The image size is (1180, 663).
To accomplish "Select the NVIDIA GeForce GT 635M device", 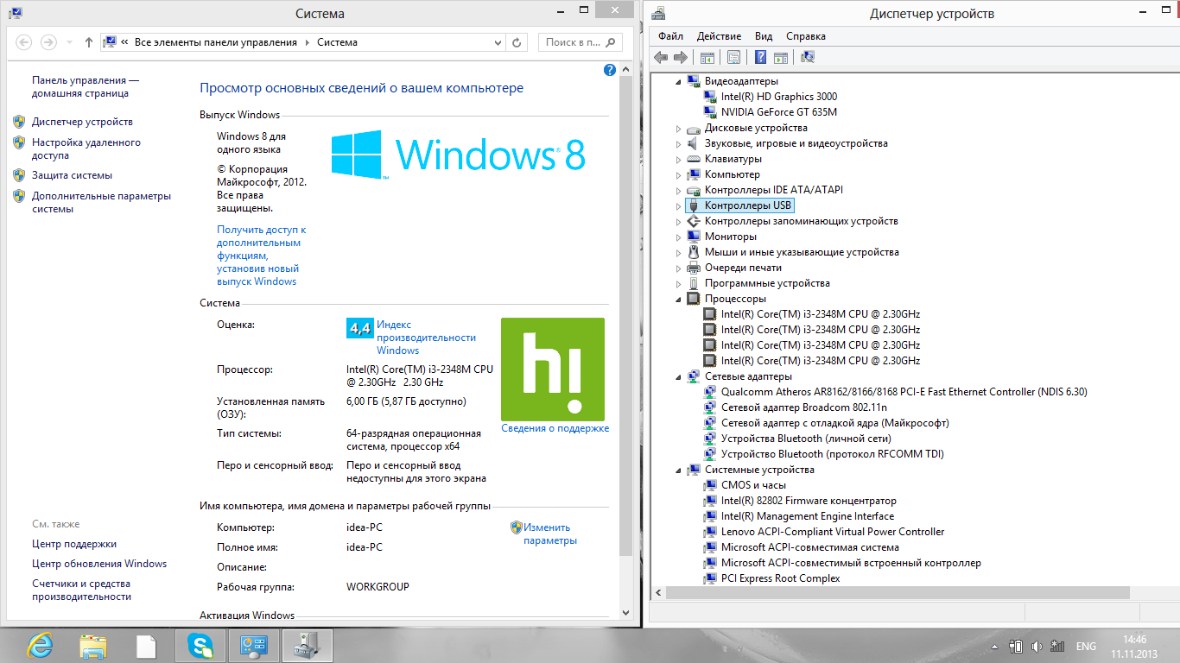I will coord(778,112).
